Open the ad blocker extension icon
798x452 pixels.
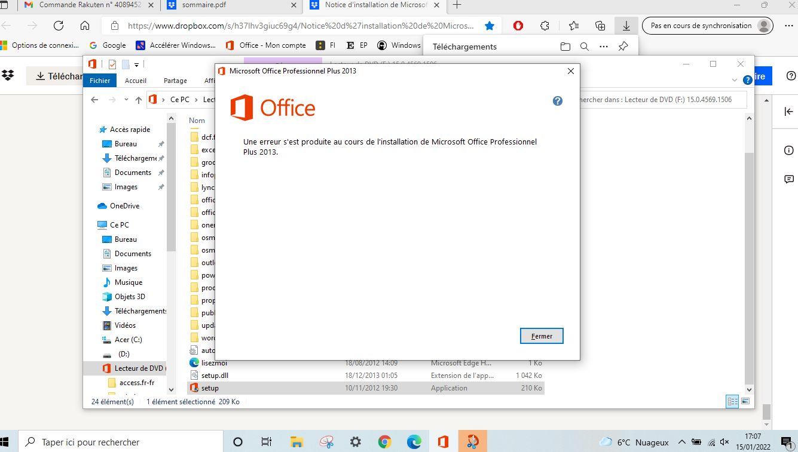pos(518,26)
